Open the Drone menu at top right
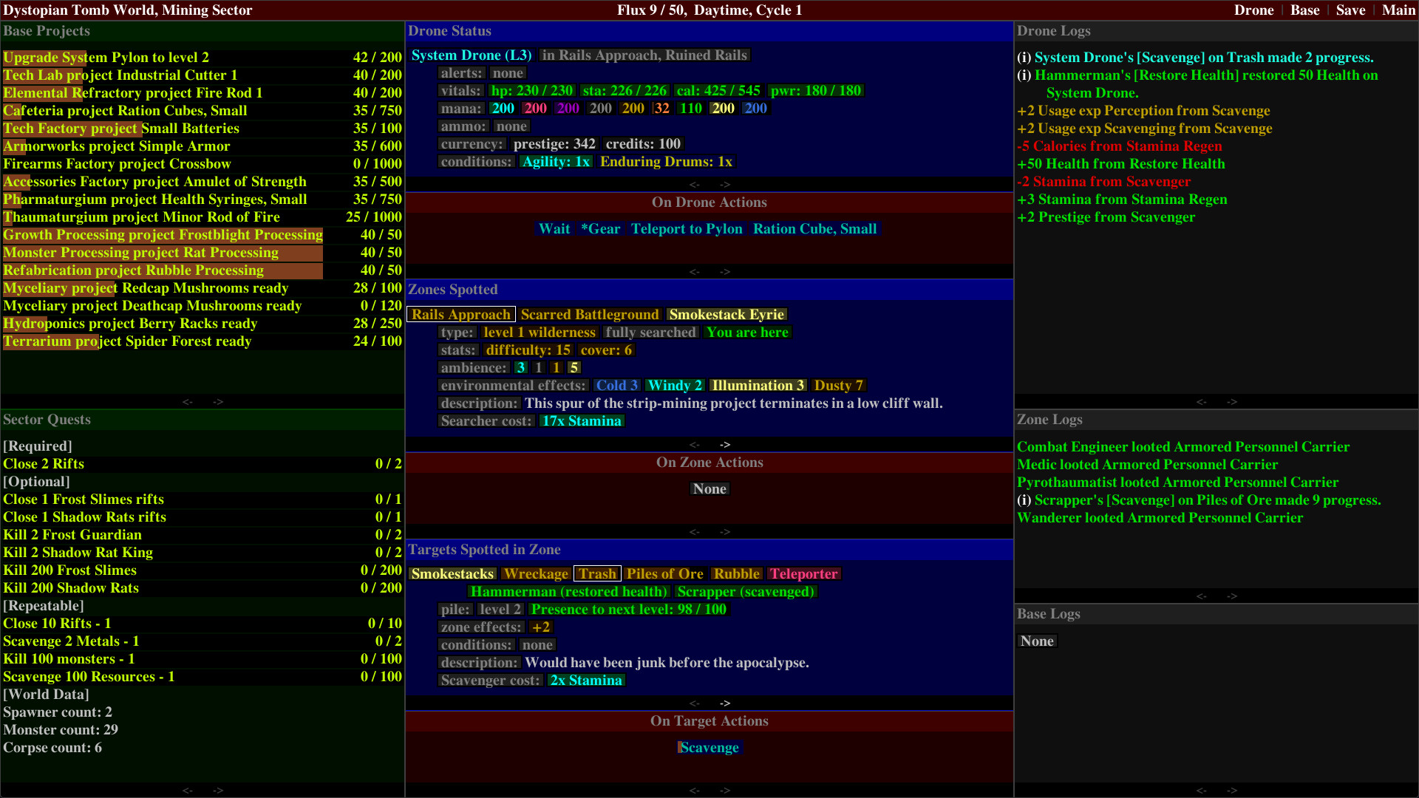 click(x=1254, y=10)
